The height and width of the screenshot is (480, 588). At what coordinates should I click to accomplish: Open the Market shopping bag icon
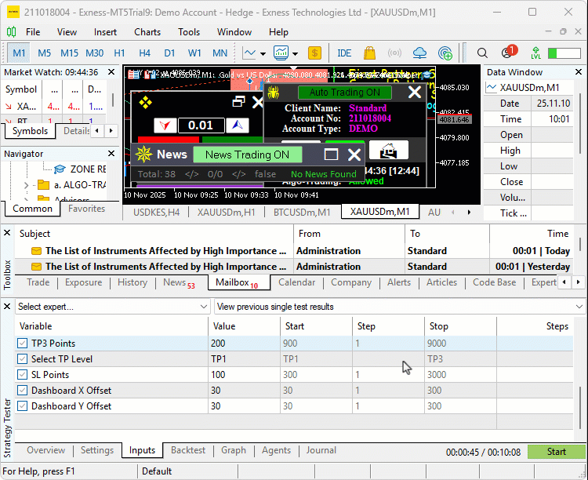pyautogui.click(x=369, y=53)
